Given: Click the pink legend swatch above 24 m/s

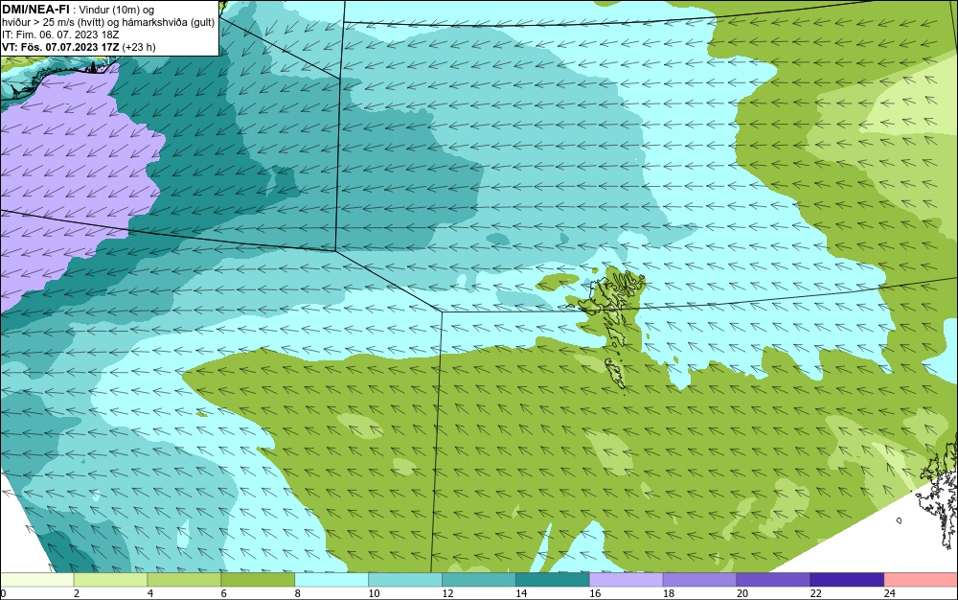Looking at the screenshot, I should point(922,580).
